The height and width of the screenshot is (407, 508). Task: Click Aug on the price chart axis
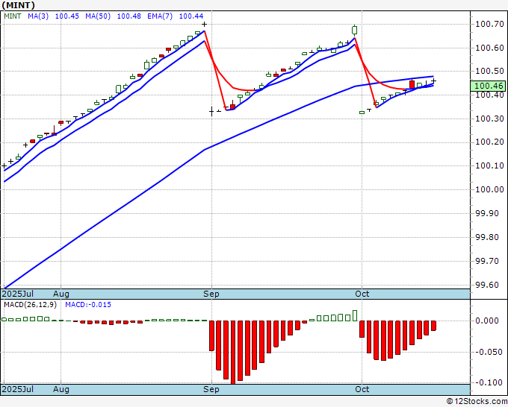(x=61, y=294)
